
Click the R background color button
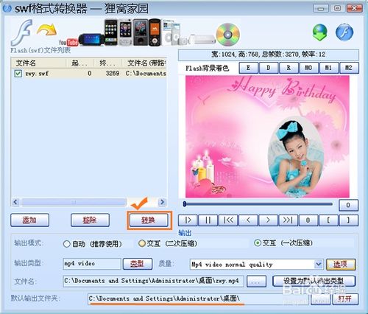[x=289, y=68]
